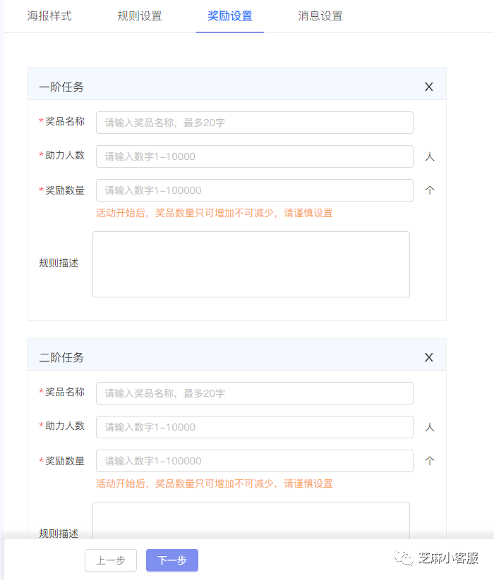Click the 奖励数量 input in 一阶任务
494x580 pixels.
pyautogui.click(x=255, y=190)
